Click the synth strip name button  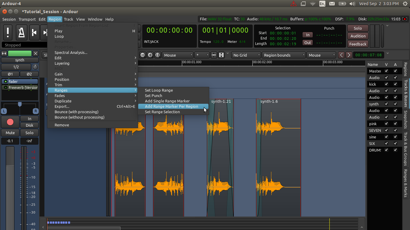coord(20,60)
